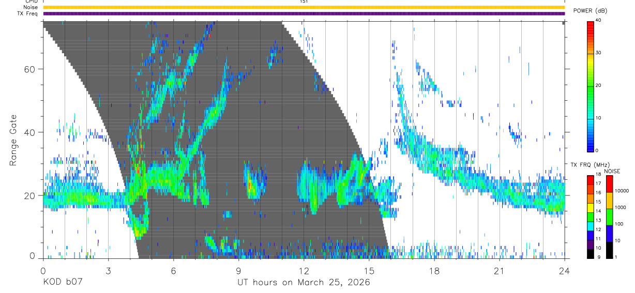
Task: Click the 'TX Freq' row label
Action: pyautogui.click(x=27, y=13)
